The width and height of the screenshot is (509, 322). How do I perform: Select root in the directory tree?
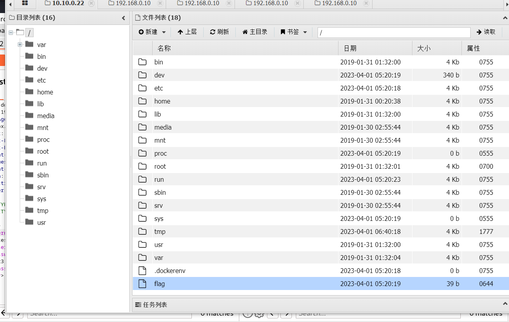[43, 151]
